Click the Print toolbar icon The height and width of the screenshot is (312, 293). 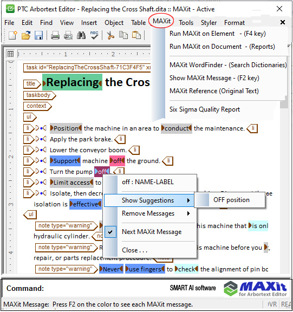pyautogui.click(x=55, y=36)
